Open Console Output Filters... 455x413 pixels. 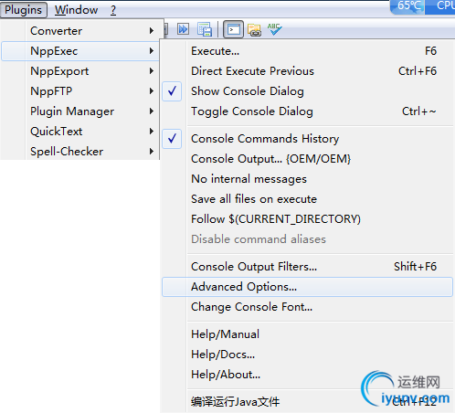[307, 267]
